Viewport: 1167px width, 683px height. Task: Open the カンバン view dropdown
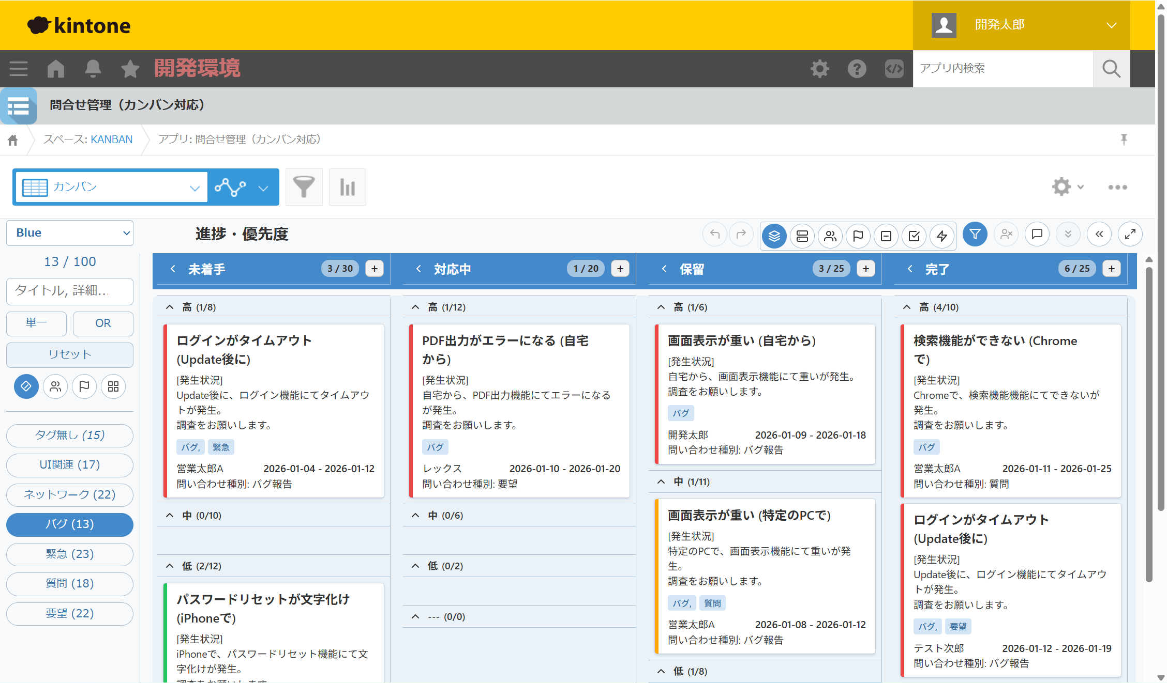coord(111,187)
